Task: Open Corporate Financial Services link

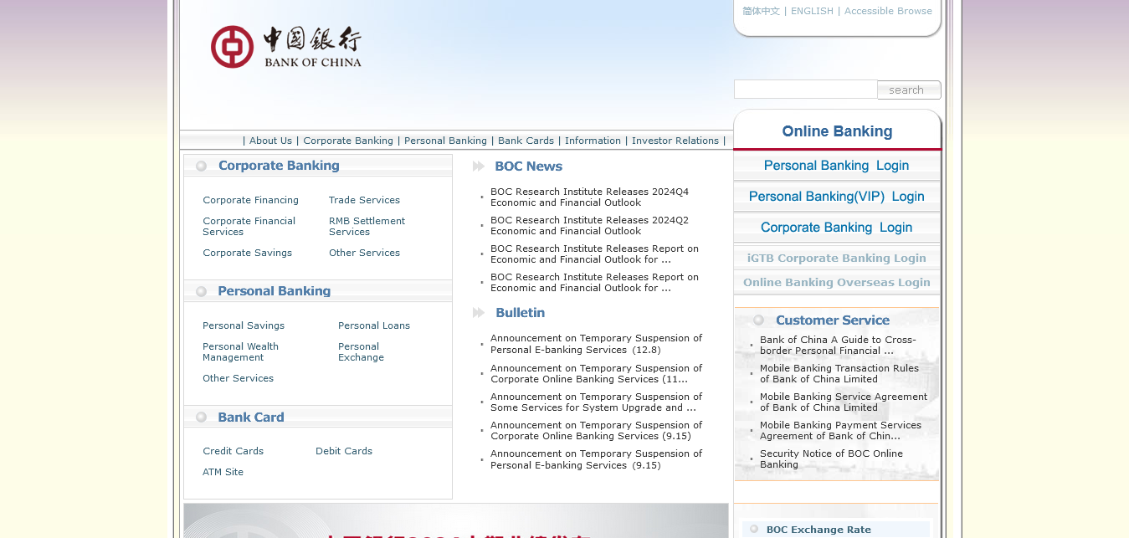Action: (x=249, y=227)
